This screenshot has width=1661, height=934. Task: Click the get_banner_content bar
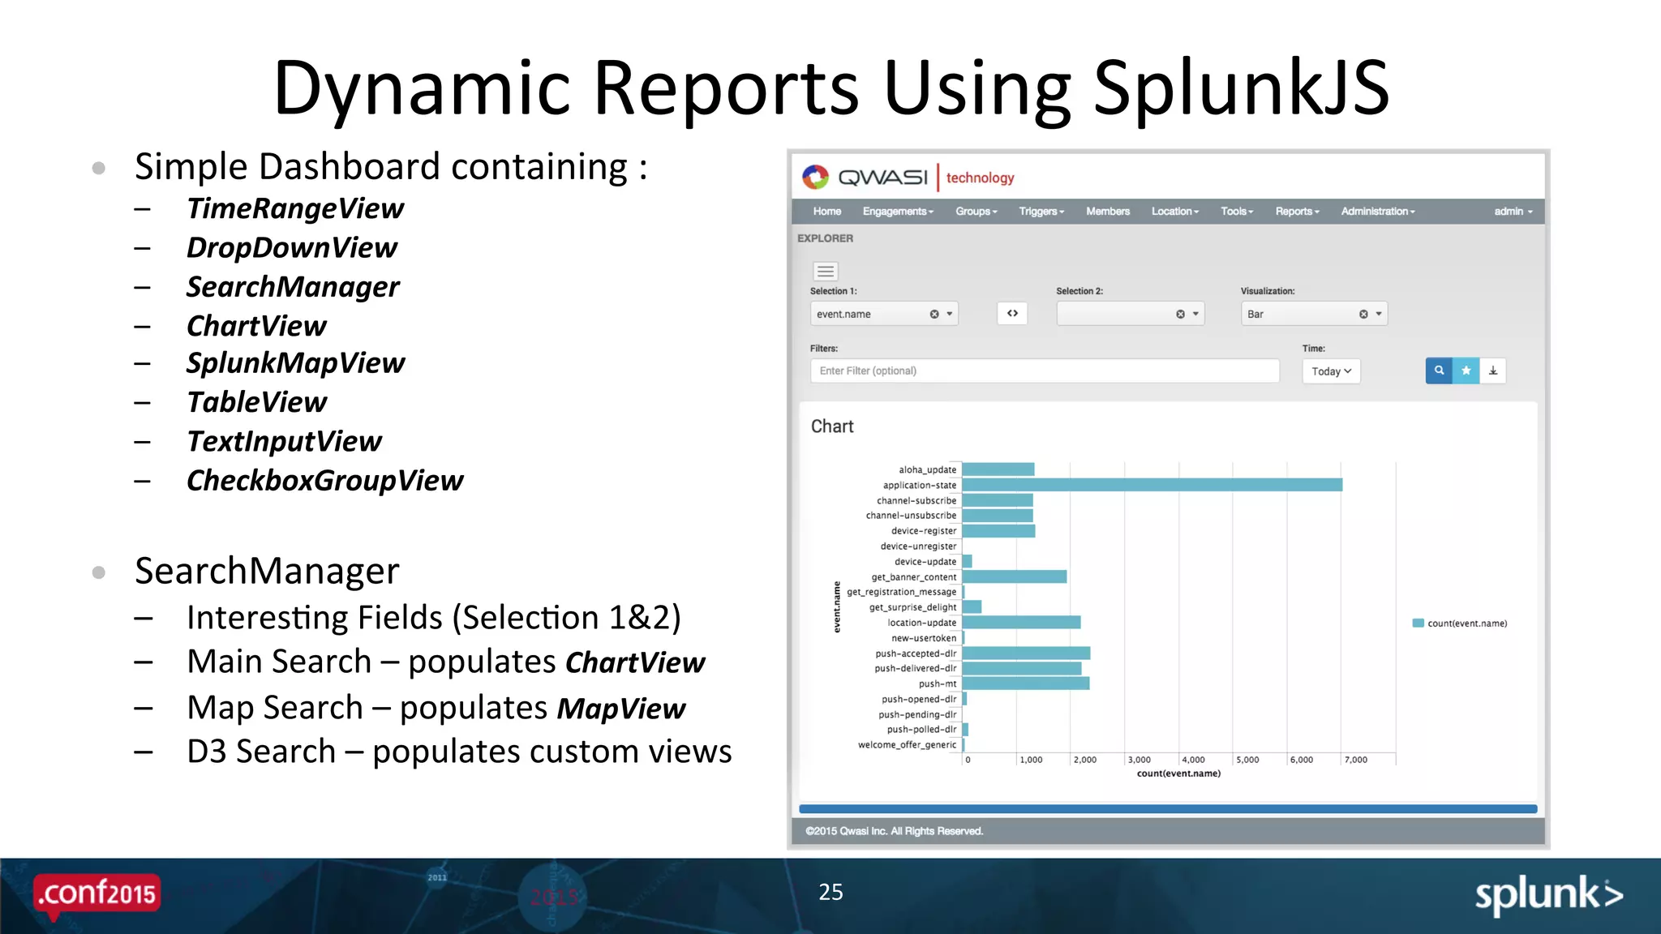(x=1015, y=576)
